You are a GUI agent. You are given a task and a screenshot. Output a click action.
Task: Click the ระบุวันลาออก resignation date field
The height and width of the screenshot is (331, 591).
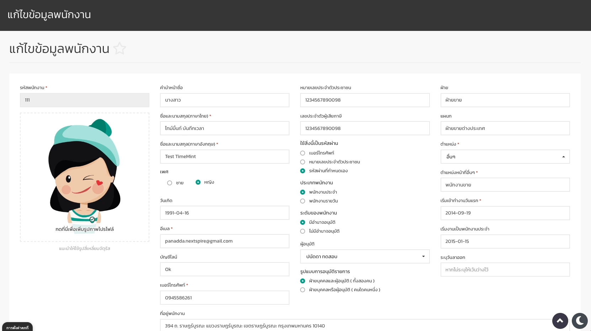(505, 270)
